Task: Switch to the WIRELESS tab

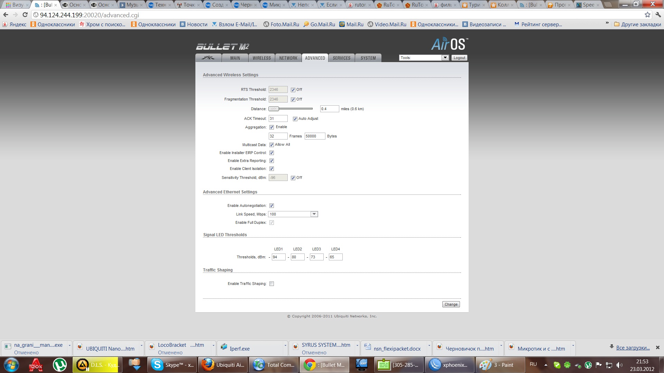Action: [261, 58]
